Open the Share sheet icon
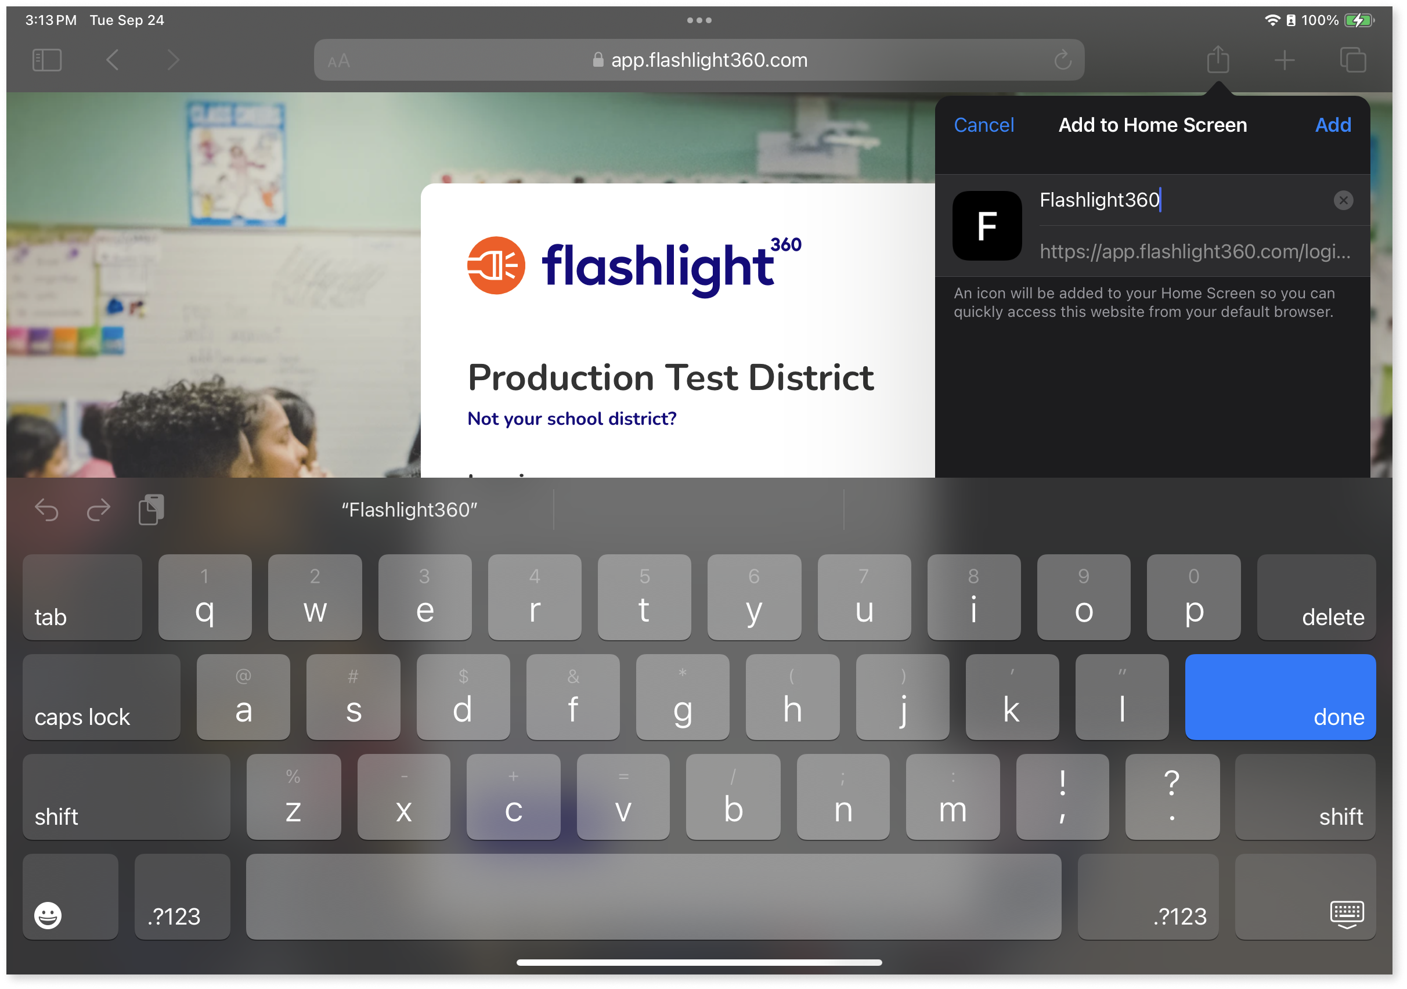The width and height of the screenshot is (1407, 989). point(1218,59)
